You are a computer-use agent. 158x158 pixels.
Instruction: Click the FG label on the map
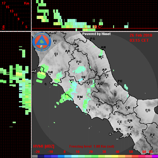[x=148, y=110]
